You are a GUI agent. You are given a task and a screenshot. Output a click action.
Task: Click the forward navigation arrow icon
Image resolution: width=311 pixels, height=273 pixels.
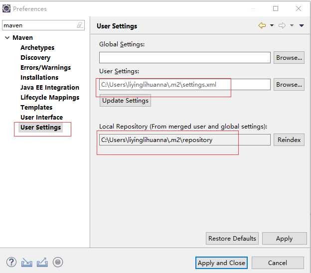pyautogui.click(x=282, y=25)
